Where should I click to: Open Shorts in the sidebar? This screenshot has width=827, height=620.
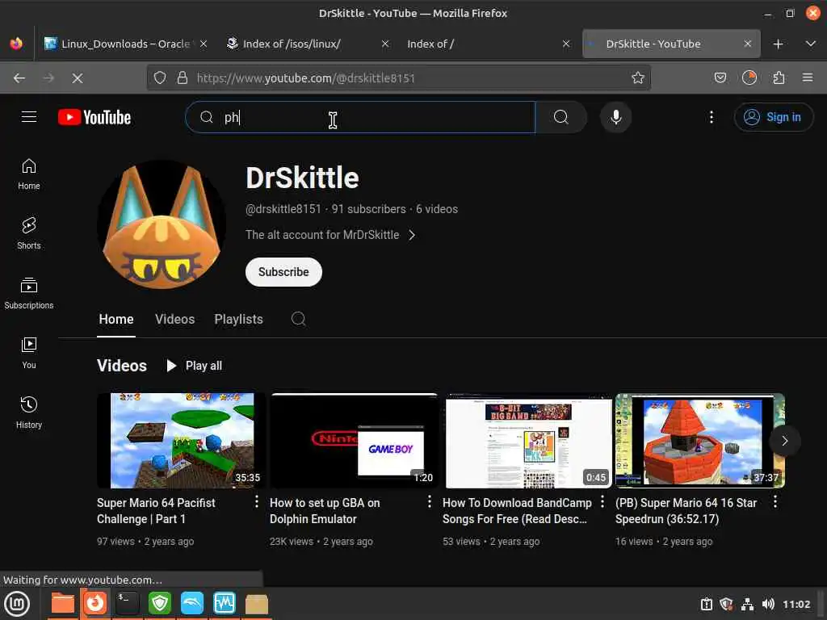pos(29,233)
